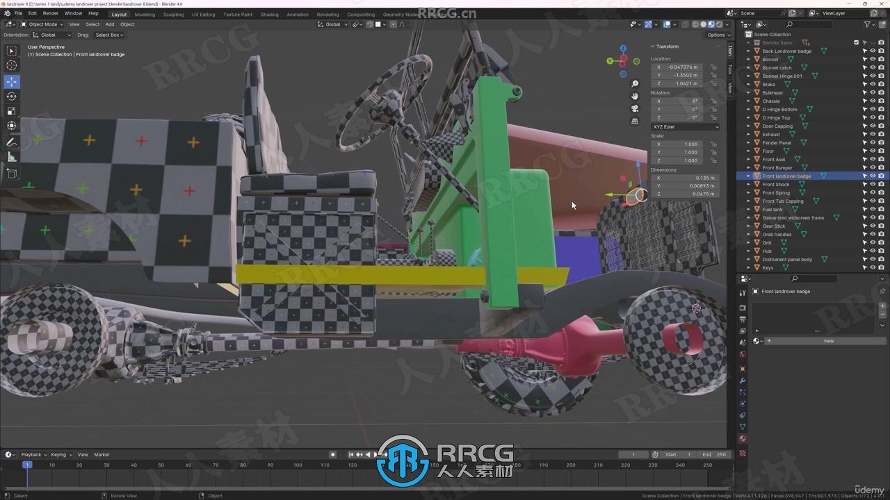
Task: Select the Select Box tool in toolbar
Action: (x=11, y=51)
